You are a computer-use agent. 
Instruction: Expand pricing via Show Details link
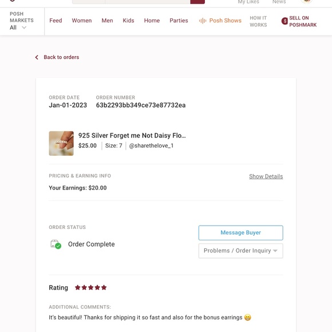pos(266,176)
